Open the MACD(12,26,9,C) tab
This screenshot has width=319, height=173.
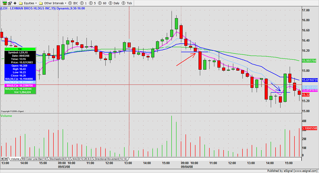pos(82,159)
